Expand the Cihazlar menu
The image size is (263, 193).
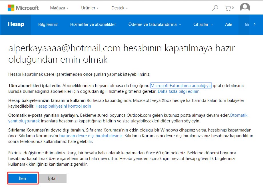[203, 24]
